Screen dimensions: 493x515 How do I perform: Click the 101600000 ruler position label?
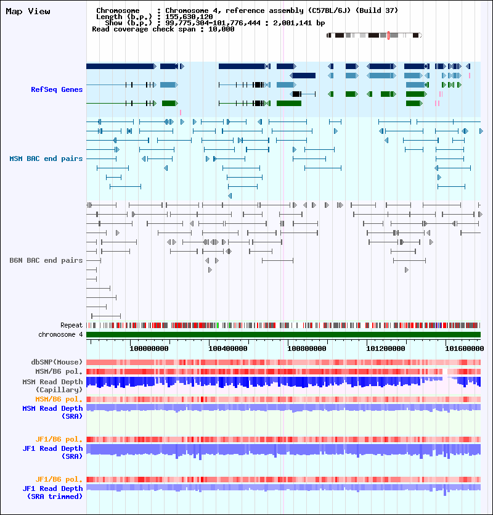[465, 348]
